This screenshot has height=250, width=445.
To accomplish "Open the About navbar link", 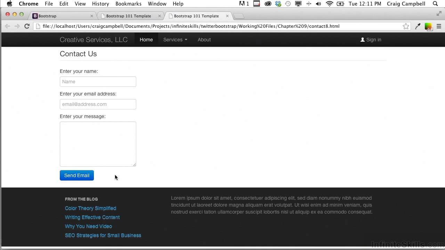I will [x=204, y=40].
